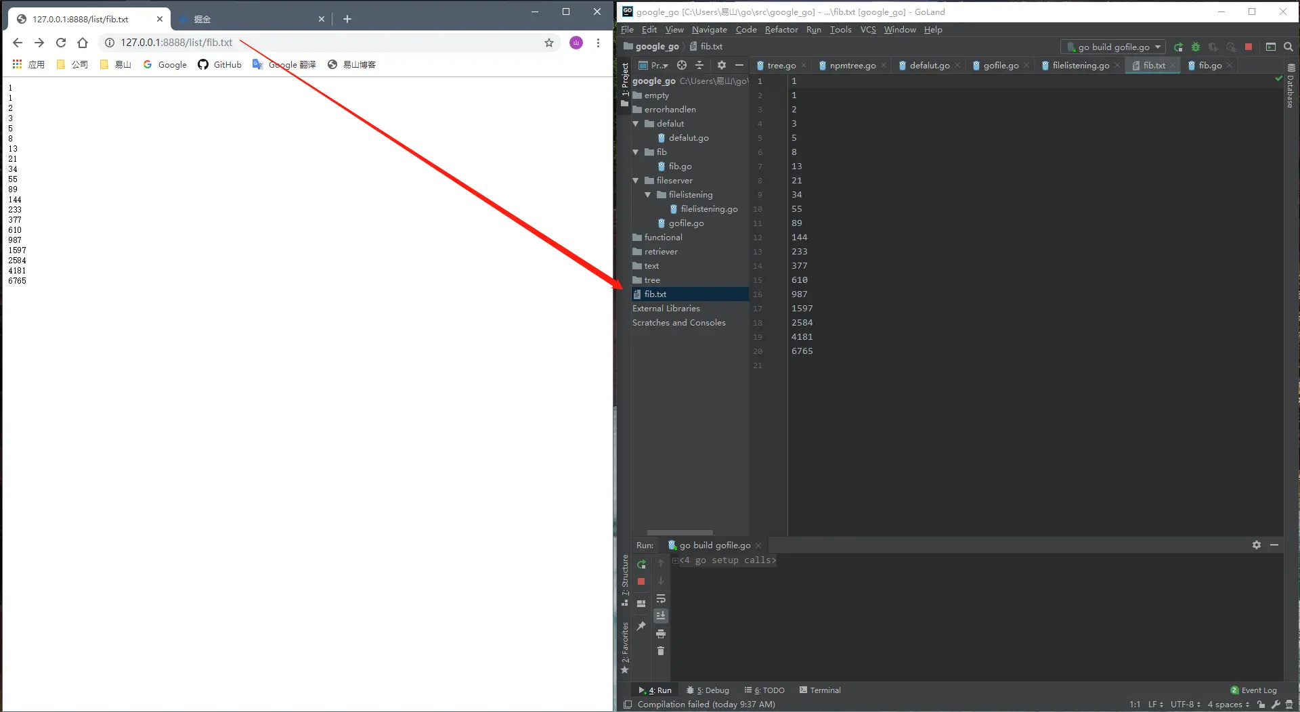Image resolution: width=1300 pixels, height=712 pixels.
Task: Open the 5: Debug tool window
Action: click(x=708, y=690)
